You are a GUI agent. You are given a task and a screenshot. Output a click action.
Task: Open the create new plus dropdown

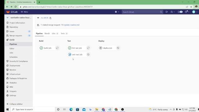click(117, 12)
